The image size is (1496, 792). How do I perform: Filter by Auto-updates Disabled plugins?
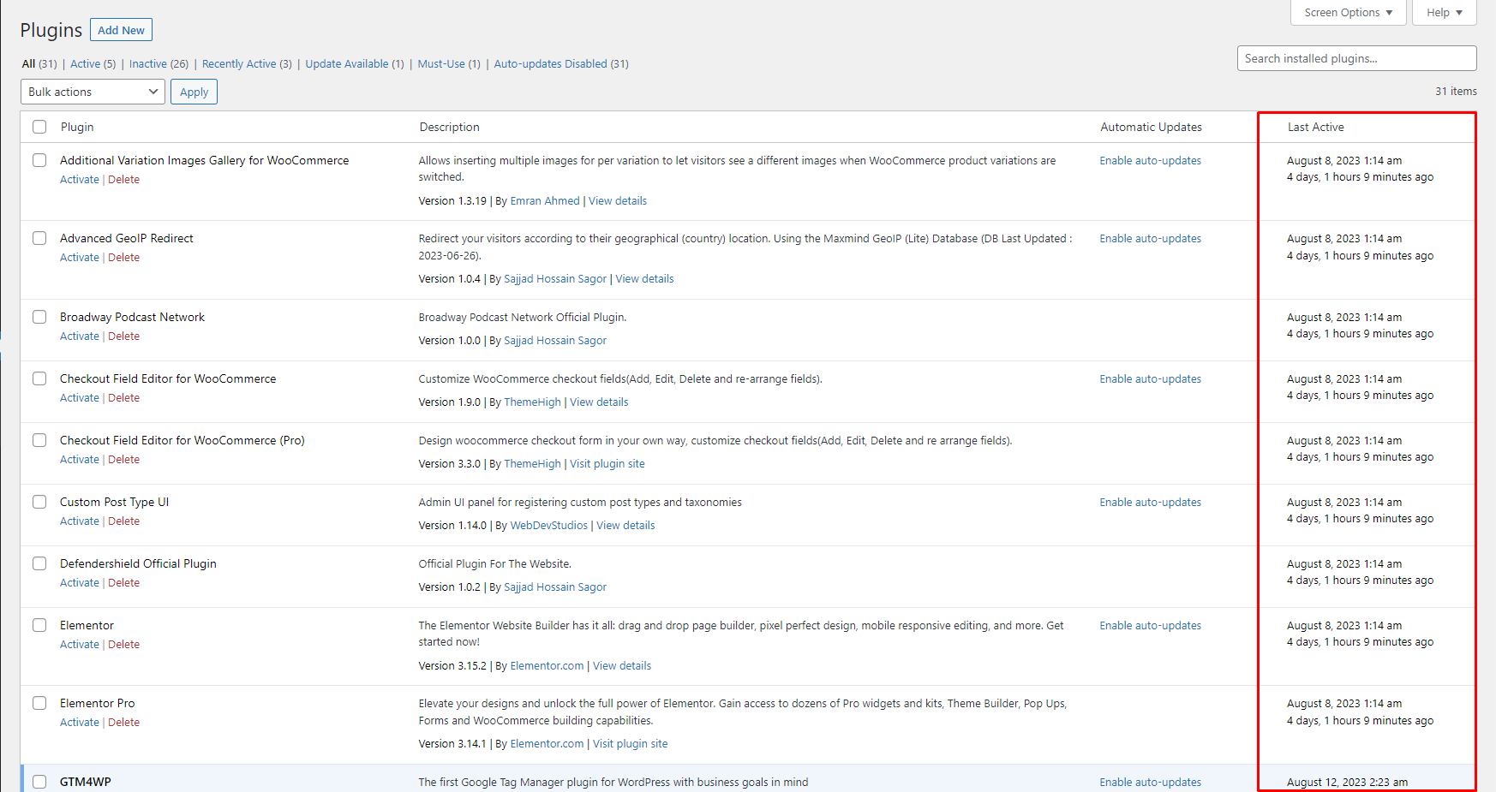(x=561, y=64)
